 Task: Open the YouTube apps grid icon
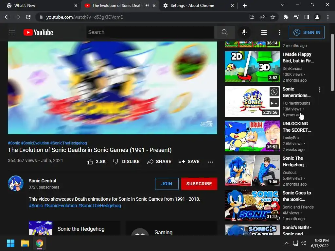tap(264, 32)
